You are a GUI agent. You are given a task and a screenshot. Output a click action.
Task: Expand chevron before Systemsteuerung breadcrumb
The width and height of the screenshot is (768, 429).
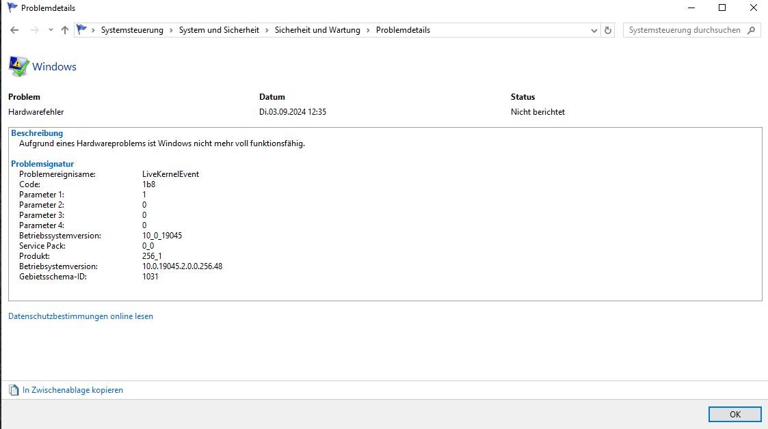tap(93, 30)
